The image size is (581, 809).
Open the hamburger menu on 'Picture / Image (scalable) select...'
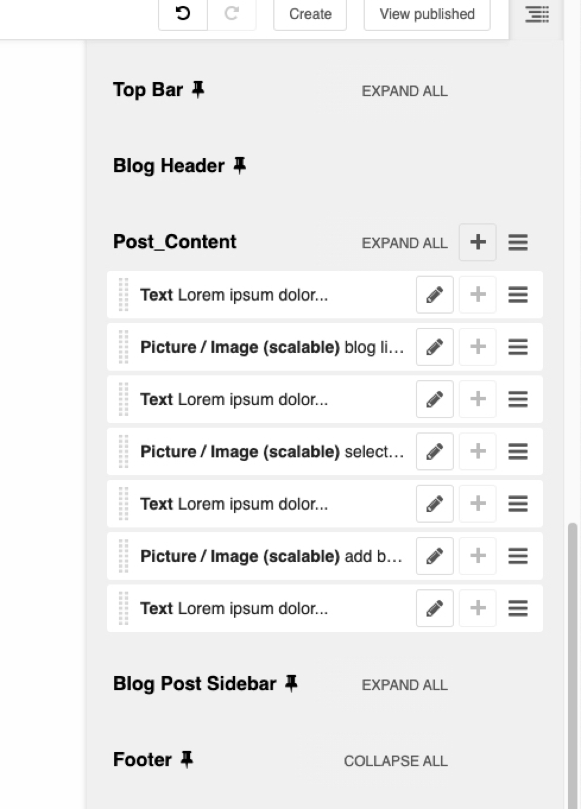(x=517, y=451)
